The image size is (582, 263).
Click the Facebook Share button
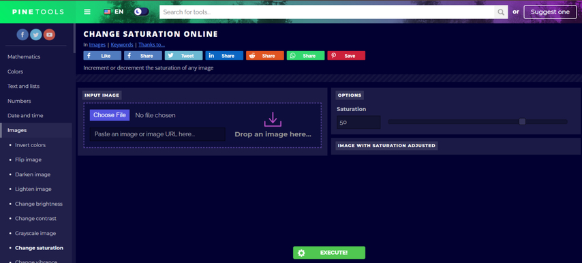coord(143,56)
